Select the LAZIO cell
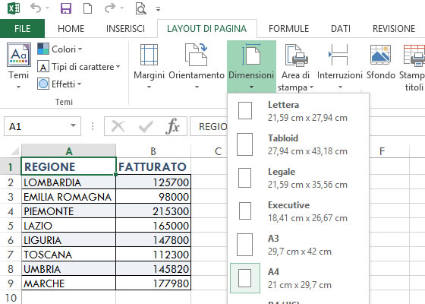Screen dimensions: 425x304 (x=69, y=225)
